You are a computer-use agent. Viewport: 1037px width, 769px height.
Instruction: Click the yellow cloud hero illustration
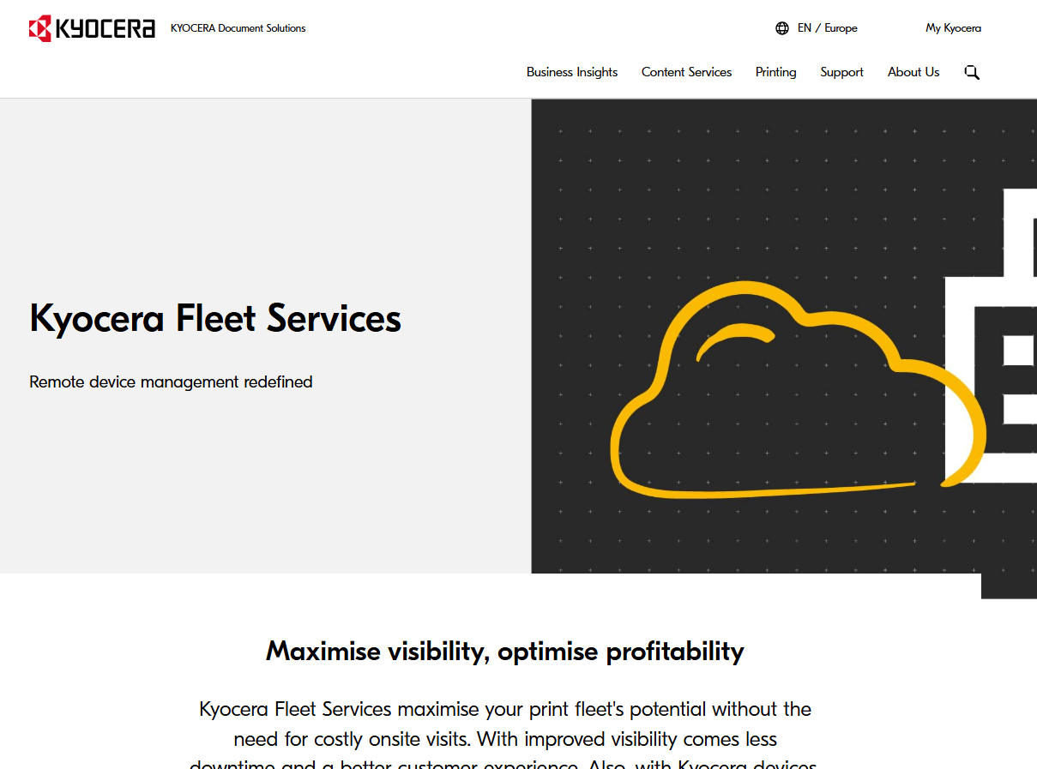click(798, 390)
